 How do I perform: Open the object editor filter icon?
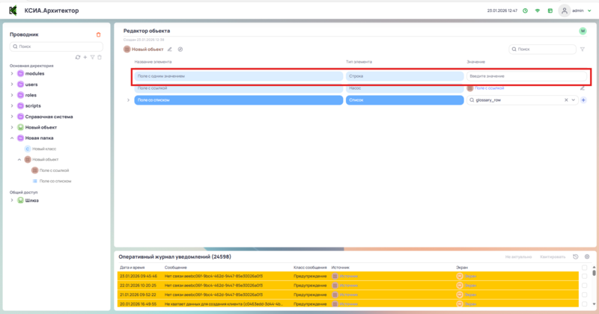point(583,49)
